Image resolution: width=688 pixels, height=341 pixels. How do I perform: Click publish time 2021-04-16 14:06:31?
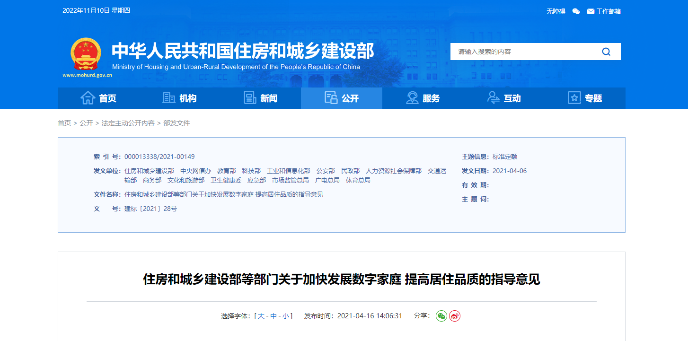pyautogui.click(x=370, y=316)
